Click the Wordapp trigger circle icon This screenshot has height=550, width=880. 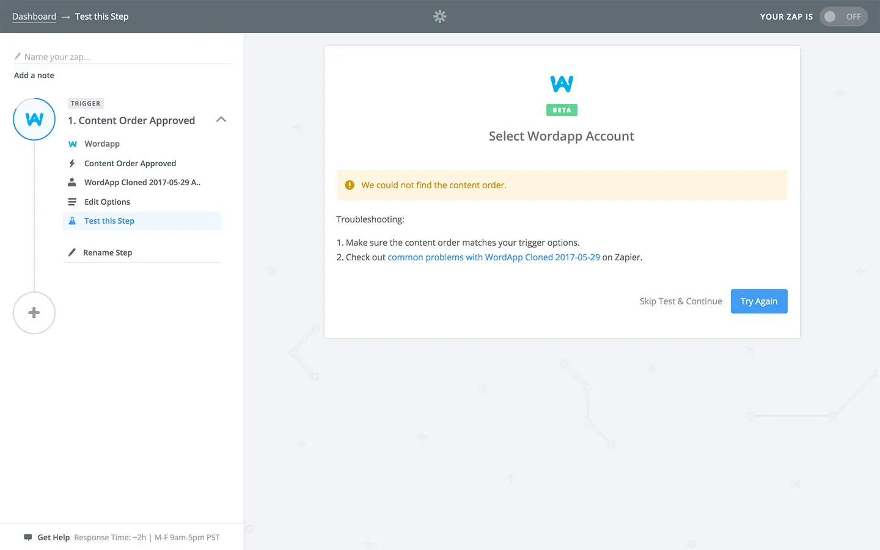pyautogui.click(x=34, y=119)
